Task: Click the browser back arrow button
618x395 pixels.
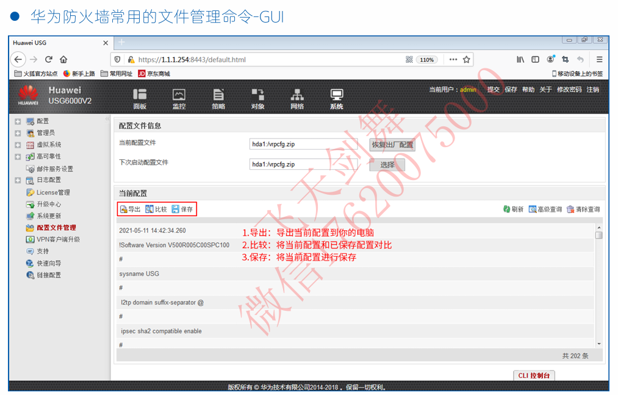Action: pyautogui.click(x=18, y=60)
